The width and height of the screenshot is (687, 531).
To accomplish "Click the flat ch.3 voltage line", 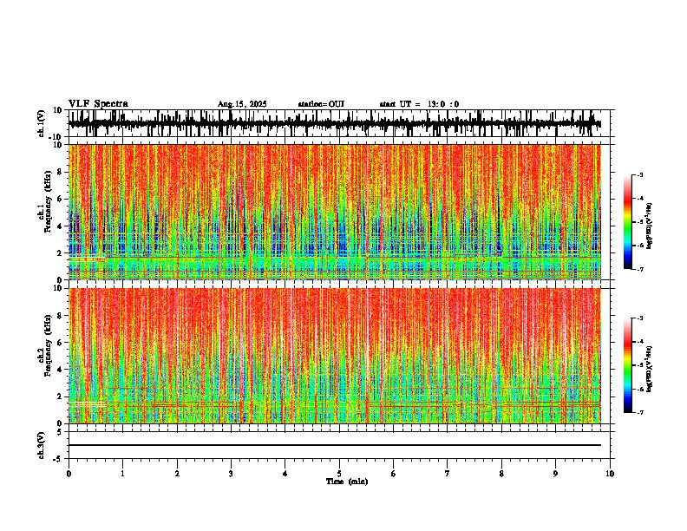I will (334, 445).
